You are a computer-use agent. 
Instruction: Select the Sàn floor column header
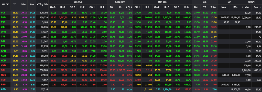pyautogui.click(x=32, y=5)
